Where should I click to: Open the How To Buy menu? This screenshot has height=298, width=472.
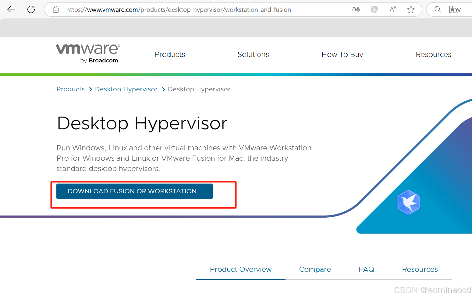pyautogui.click(x=342, y=54)
